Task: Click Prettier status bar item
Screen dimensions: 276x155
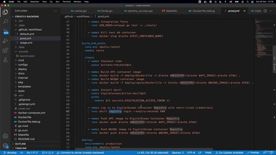Action: click(x=253, y=153)
